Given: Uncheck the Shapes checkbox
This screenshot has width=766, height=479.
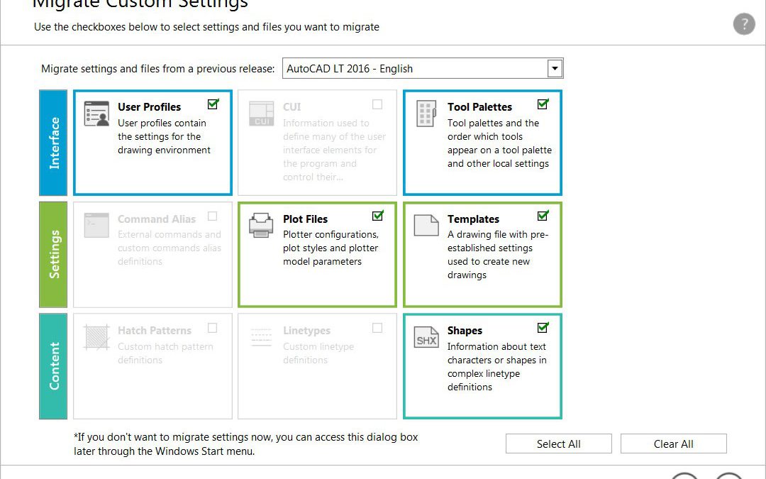Looking at the screenshot, I should click(x=543, y=327).
